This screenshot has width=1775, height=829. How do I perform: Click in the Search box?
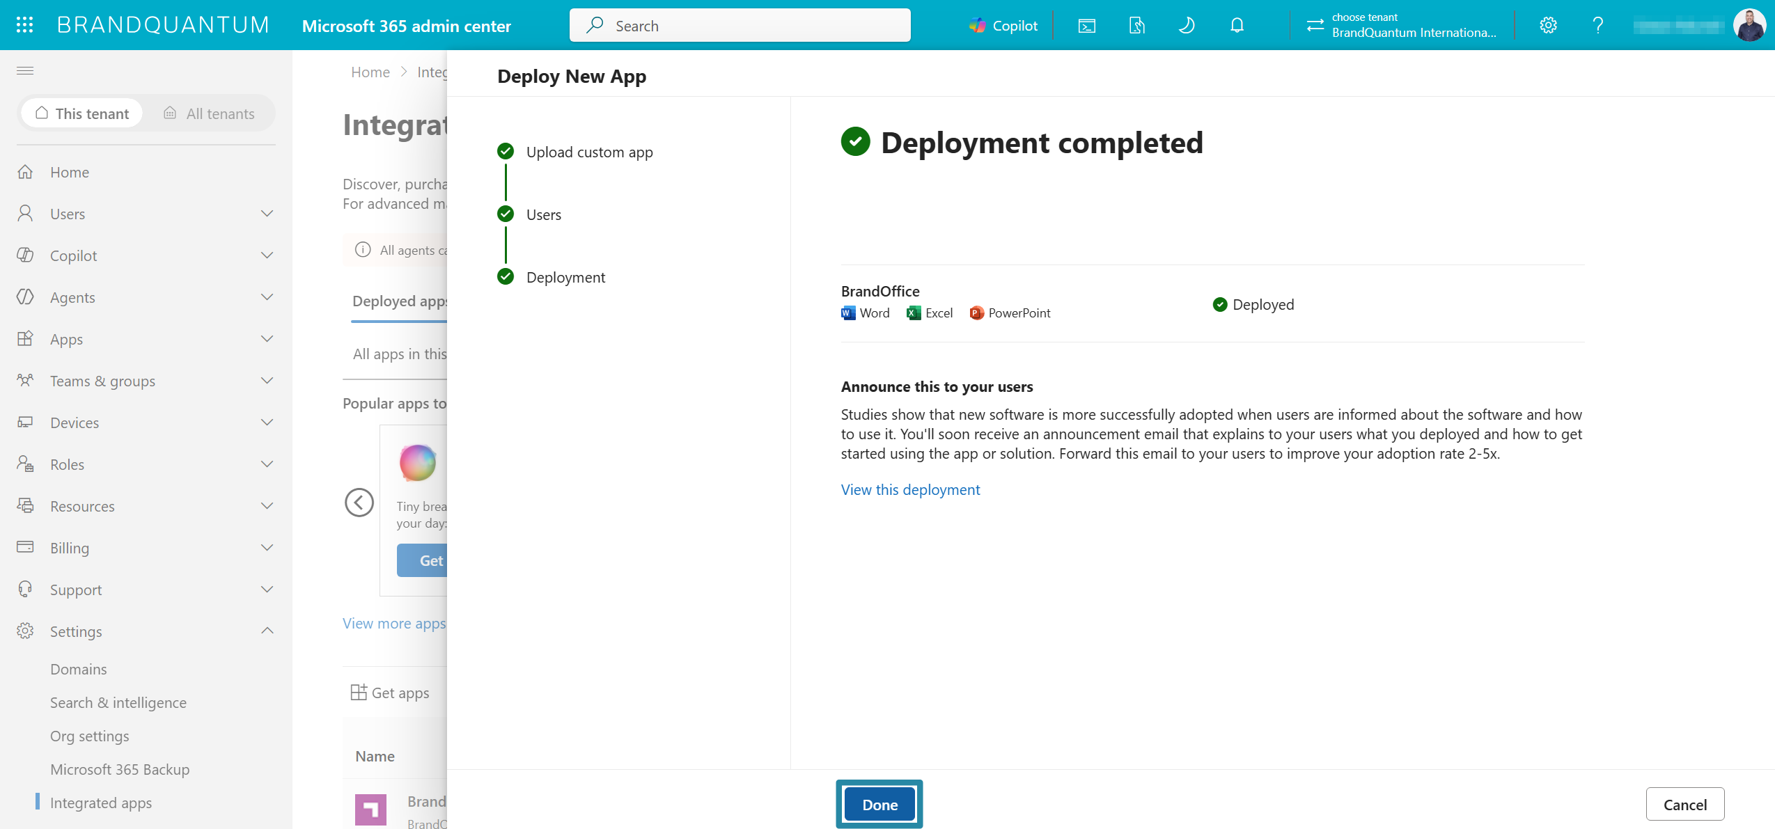click(x=740, y=26)
